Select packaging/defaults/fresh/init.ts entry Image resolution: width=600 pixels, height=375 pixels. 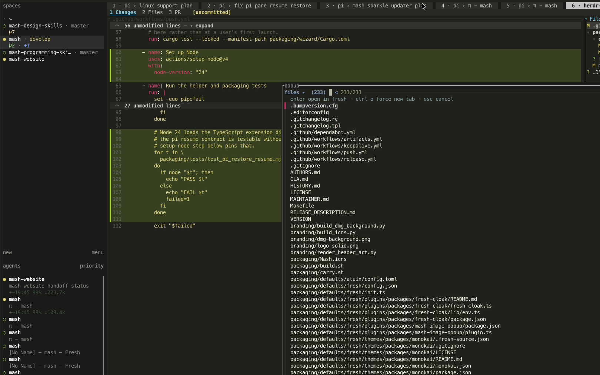click(338, 292)
